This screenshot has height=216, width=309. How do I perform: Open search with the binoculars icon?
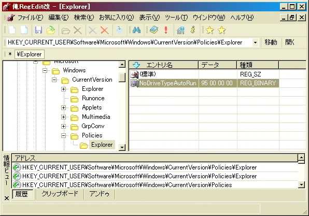[x=136, y=30]
